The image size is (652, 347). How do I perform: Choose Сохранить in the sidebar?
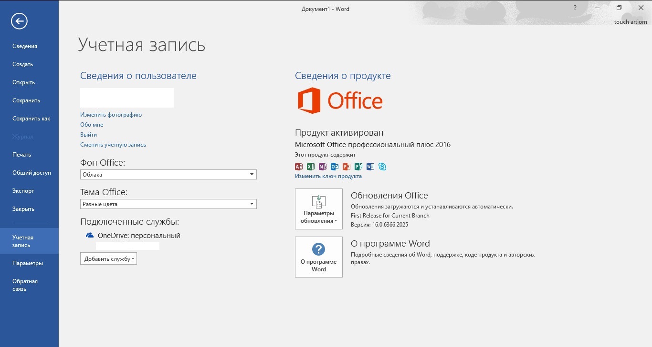coord(26,100)
